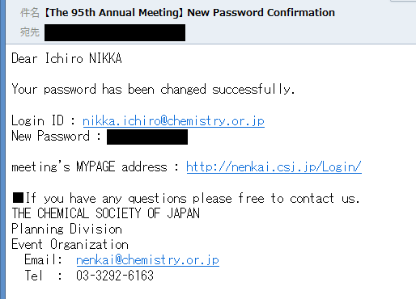Click the 宛先 recipient label
416x299 pixels.
pos(30,32)
